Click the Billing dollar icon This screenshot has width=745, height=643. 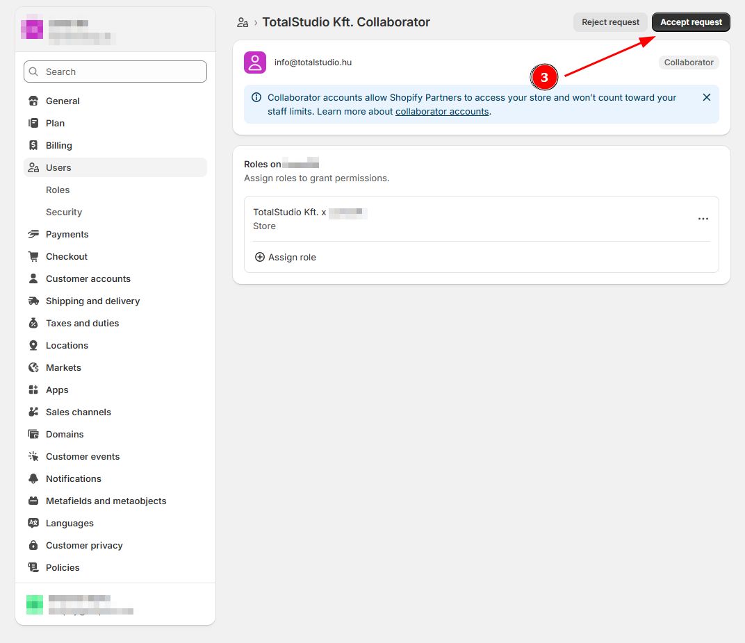pos(33,145)
